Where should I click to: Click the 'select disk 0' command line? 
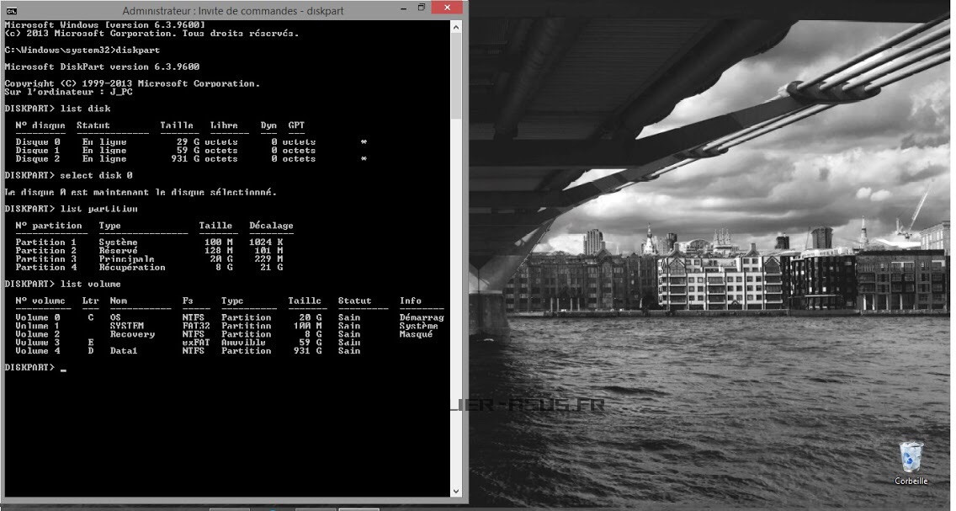coord(96,175)
